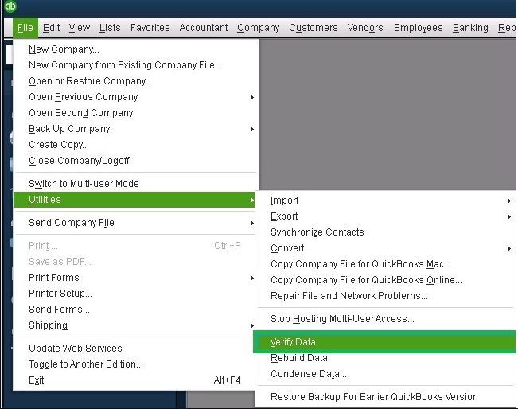
Task: Expand Back Up Company submenu
Action: click(134, 129)
